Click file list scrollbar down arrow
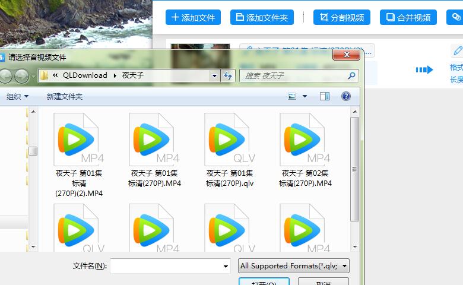Image resolution: width=463 pixels, height=285 pixels. (x=355, y=246)
